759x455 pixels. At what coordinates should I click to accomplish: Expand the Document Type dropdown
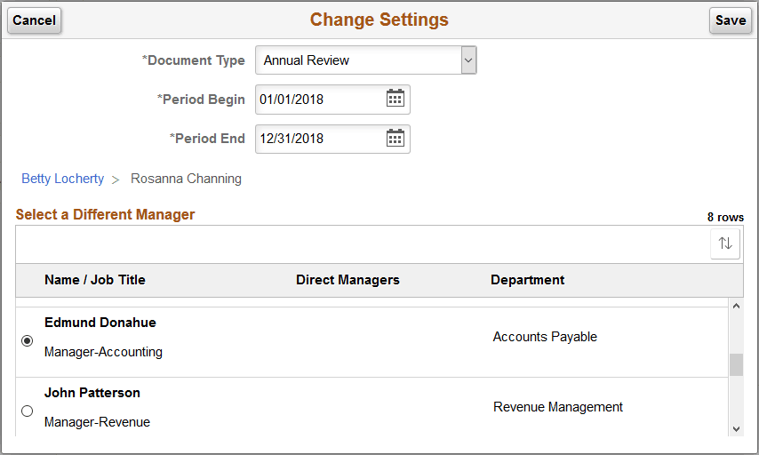468,60
